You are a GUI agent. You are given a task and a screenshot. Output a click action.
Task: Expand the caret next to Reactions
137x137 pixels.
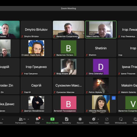pyautogui.click(x=98, y=119)
